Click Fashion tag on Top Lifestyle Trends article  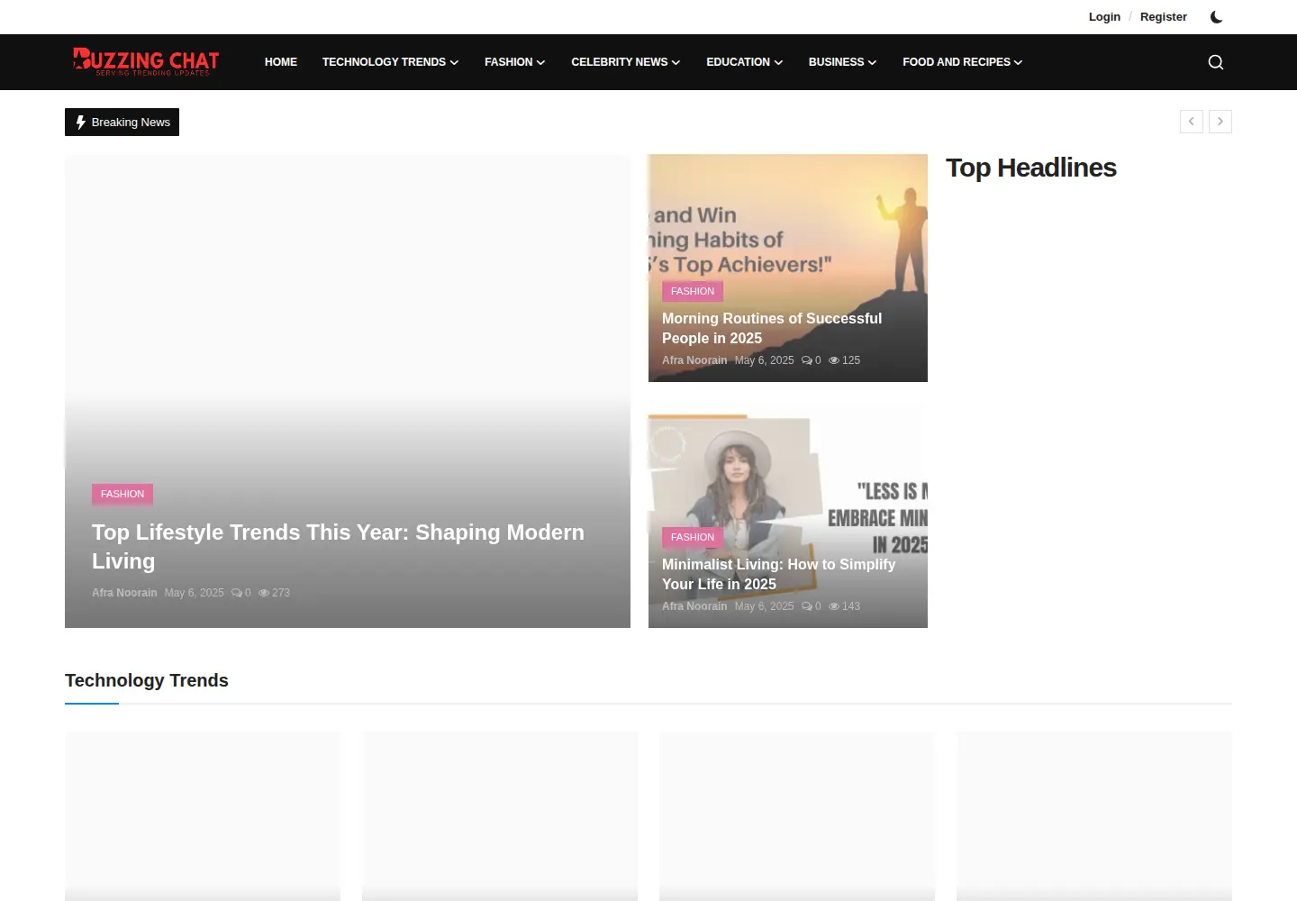[122, 494]
